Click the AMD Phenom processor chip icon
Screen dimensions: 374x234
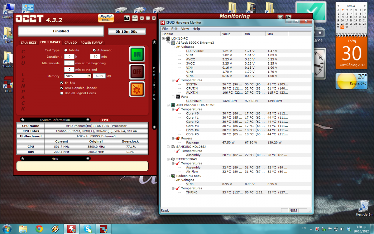tap(173, 105)
